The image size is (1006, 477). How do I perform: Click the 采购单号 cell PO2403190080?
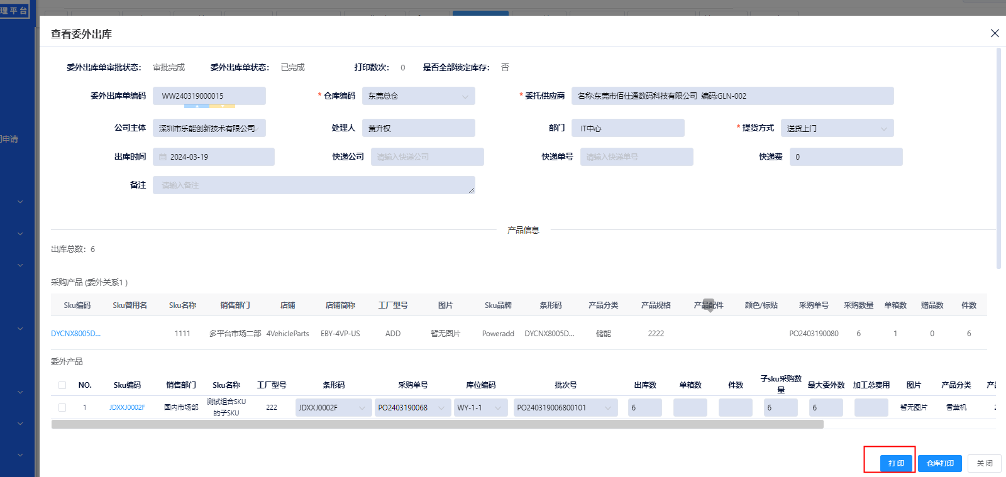tap(814, 334)
